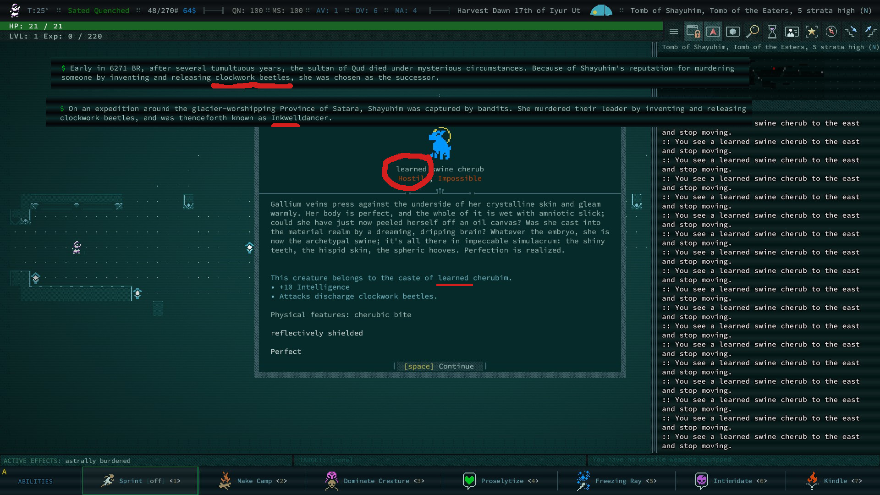Toggle the cube nearby-objects button
This screenshot has width=880, height=495.
point(732,32)
